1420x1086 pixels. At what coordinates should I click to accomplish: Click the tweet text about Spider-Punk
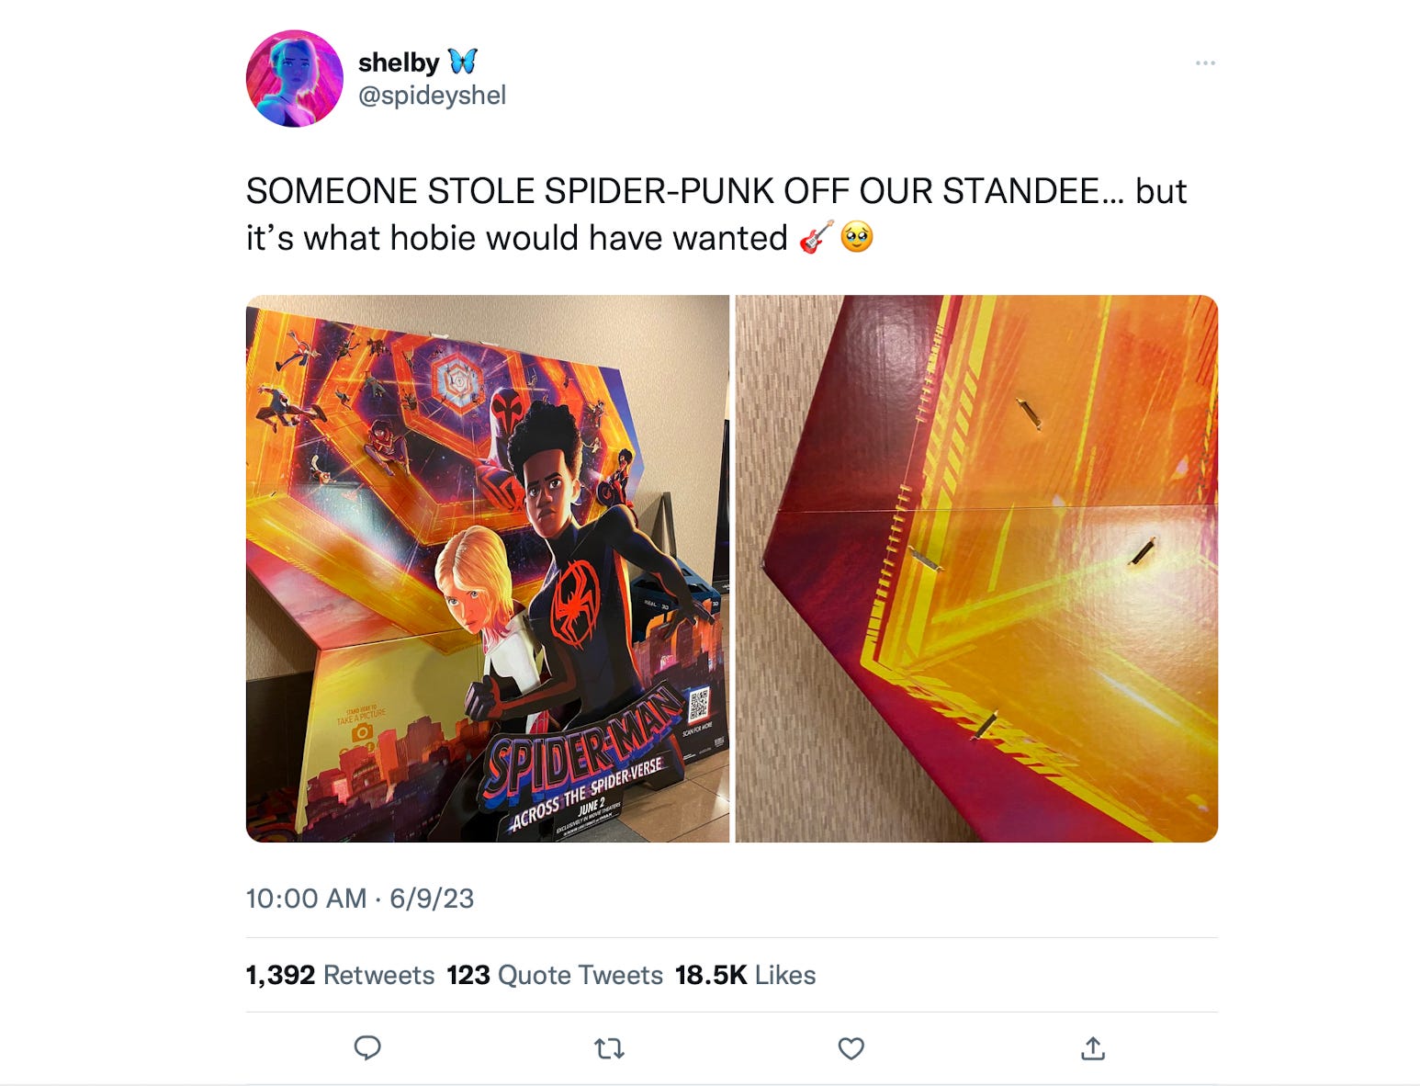coord(716,214)
